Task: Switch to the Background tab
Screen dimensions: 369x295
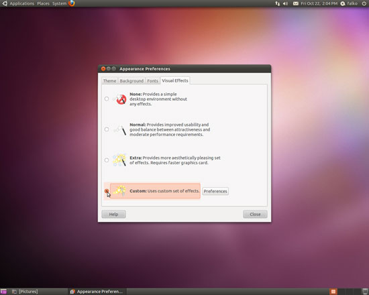Action: click(x=131, y=80)
